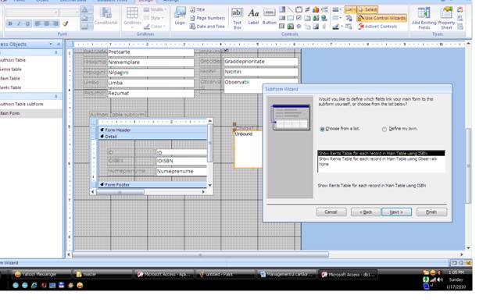Click Internet Explorer quick launch icon
The height and width of the screenshot is (306, 490).
click(34, 286)
